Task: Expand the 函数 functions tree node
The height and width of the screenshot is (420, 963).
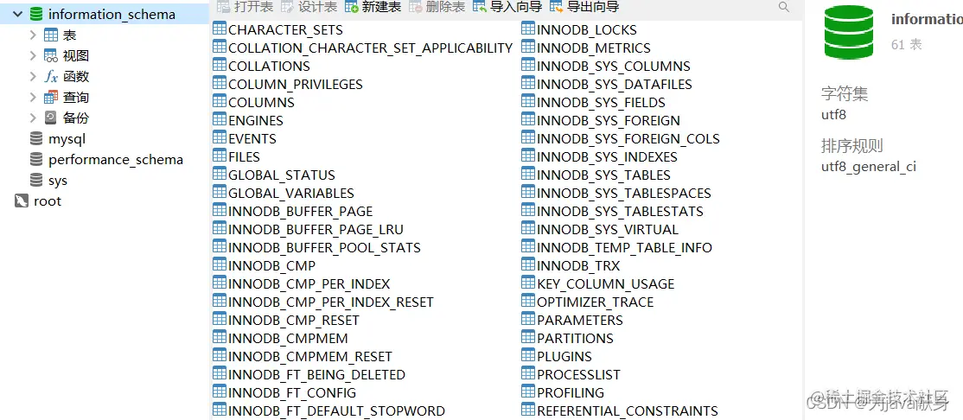Action: pos(33,77)
